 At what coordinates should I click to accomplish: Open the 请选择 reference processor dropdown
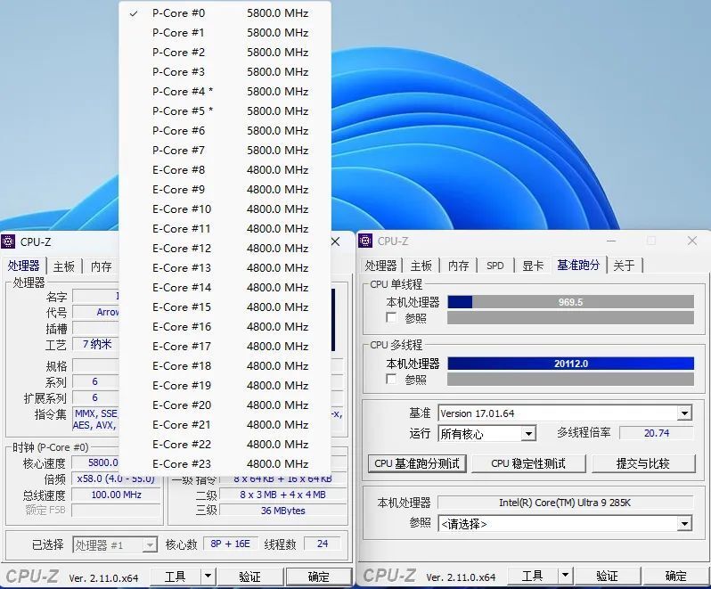[684, 524]
